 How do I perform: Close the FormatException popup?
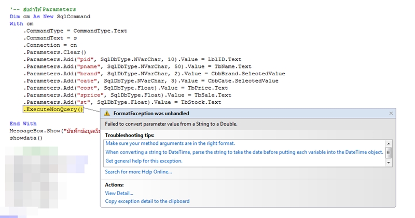pos(391,113)
